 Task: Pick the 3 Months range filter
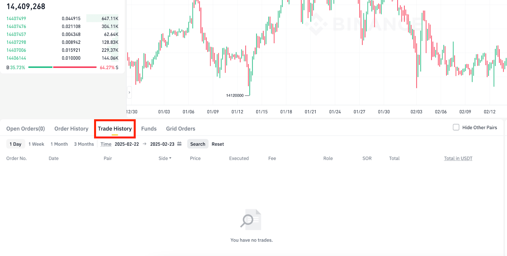coord(84,144)
